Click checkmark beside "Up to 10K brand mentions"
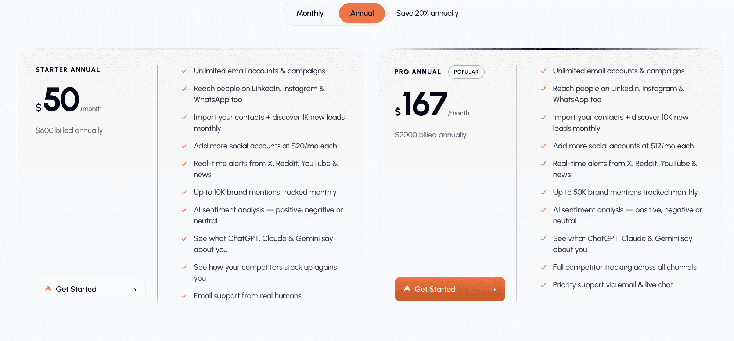This screenshot has height=341, width=734. (184, 192)
